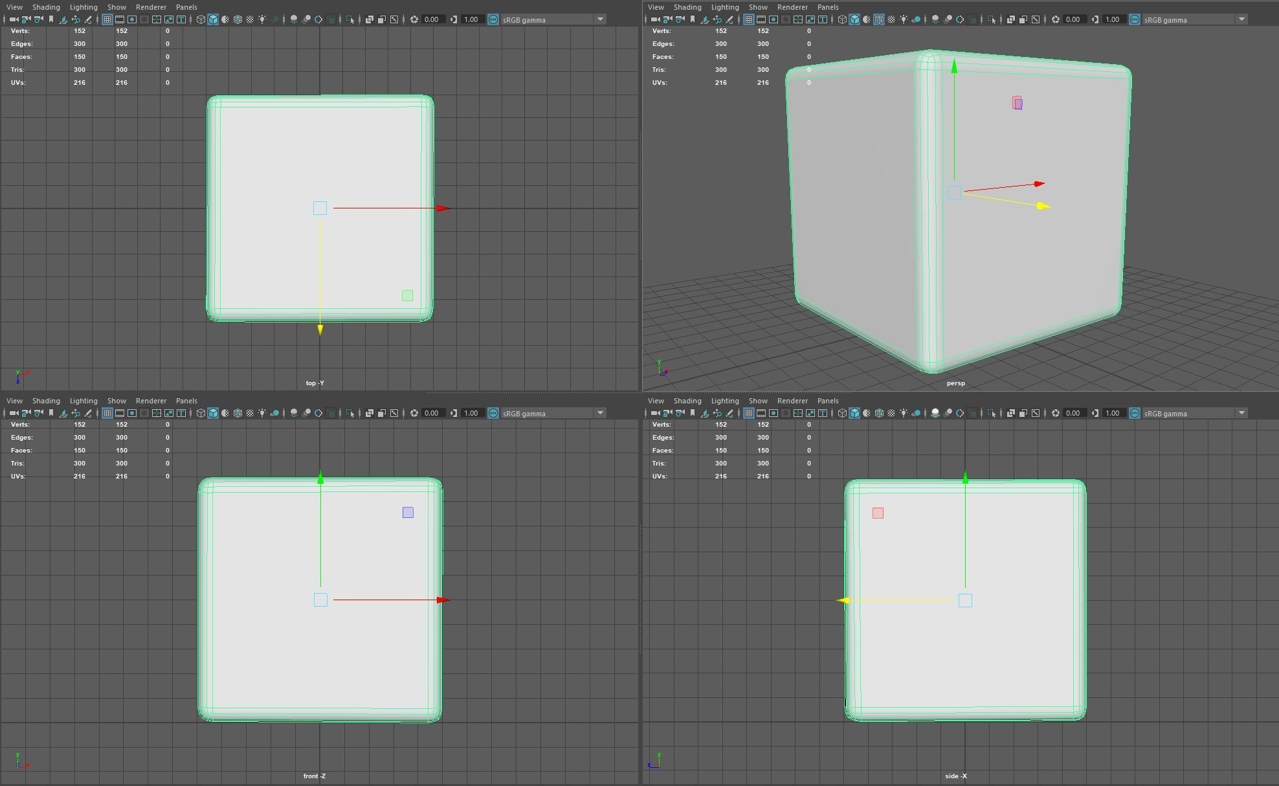Click wireframe cube icon in perspective panel
Viewport: 1279px width, 786px height.
842,19
